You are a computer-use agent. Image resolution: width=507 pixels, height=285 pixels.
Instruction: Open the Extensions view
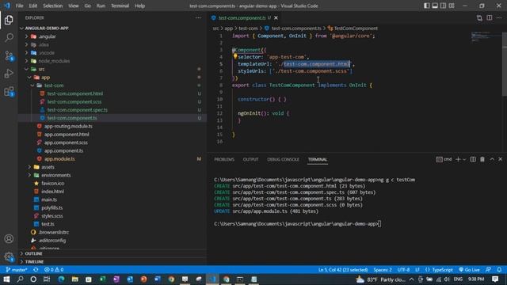click(9, 92)
